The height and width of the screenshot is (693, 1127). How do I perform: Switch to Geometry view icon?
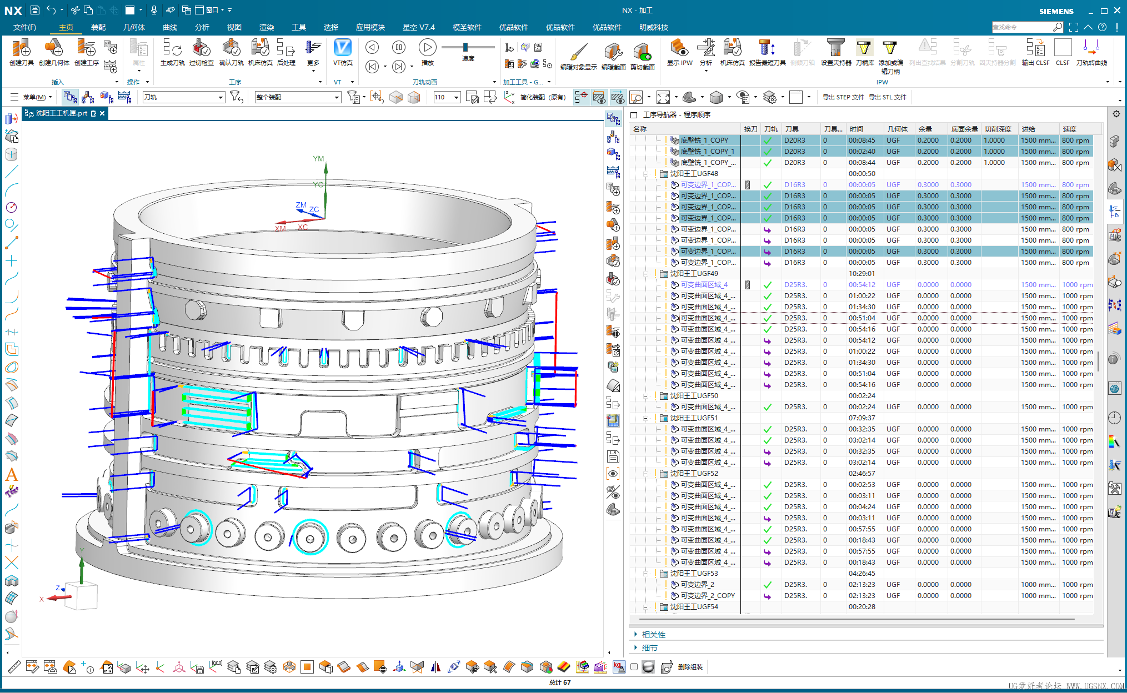tap(106, 97)
